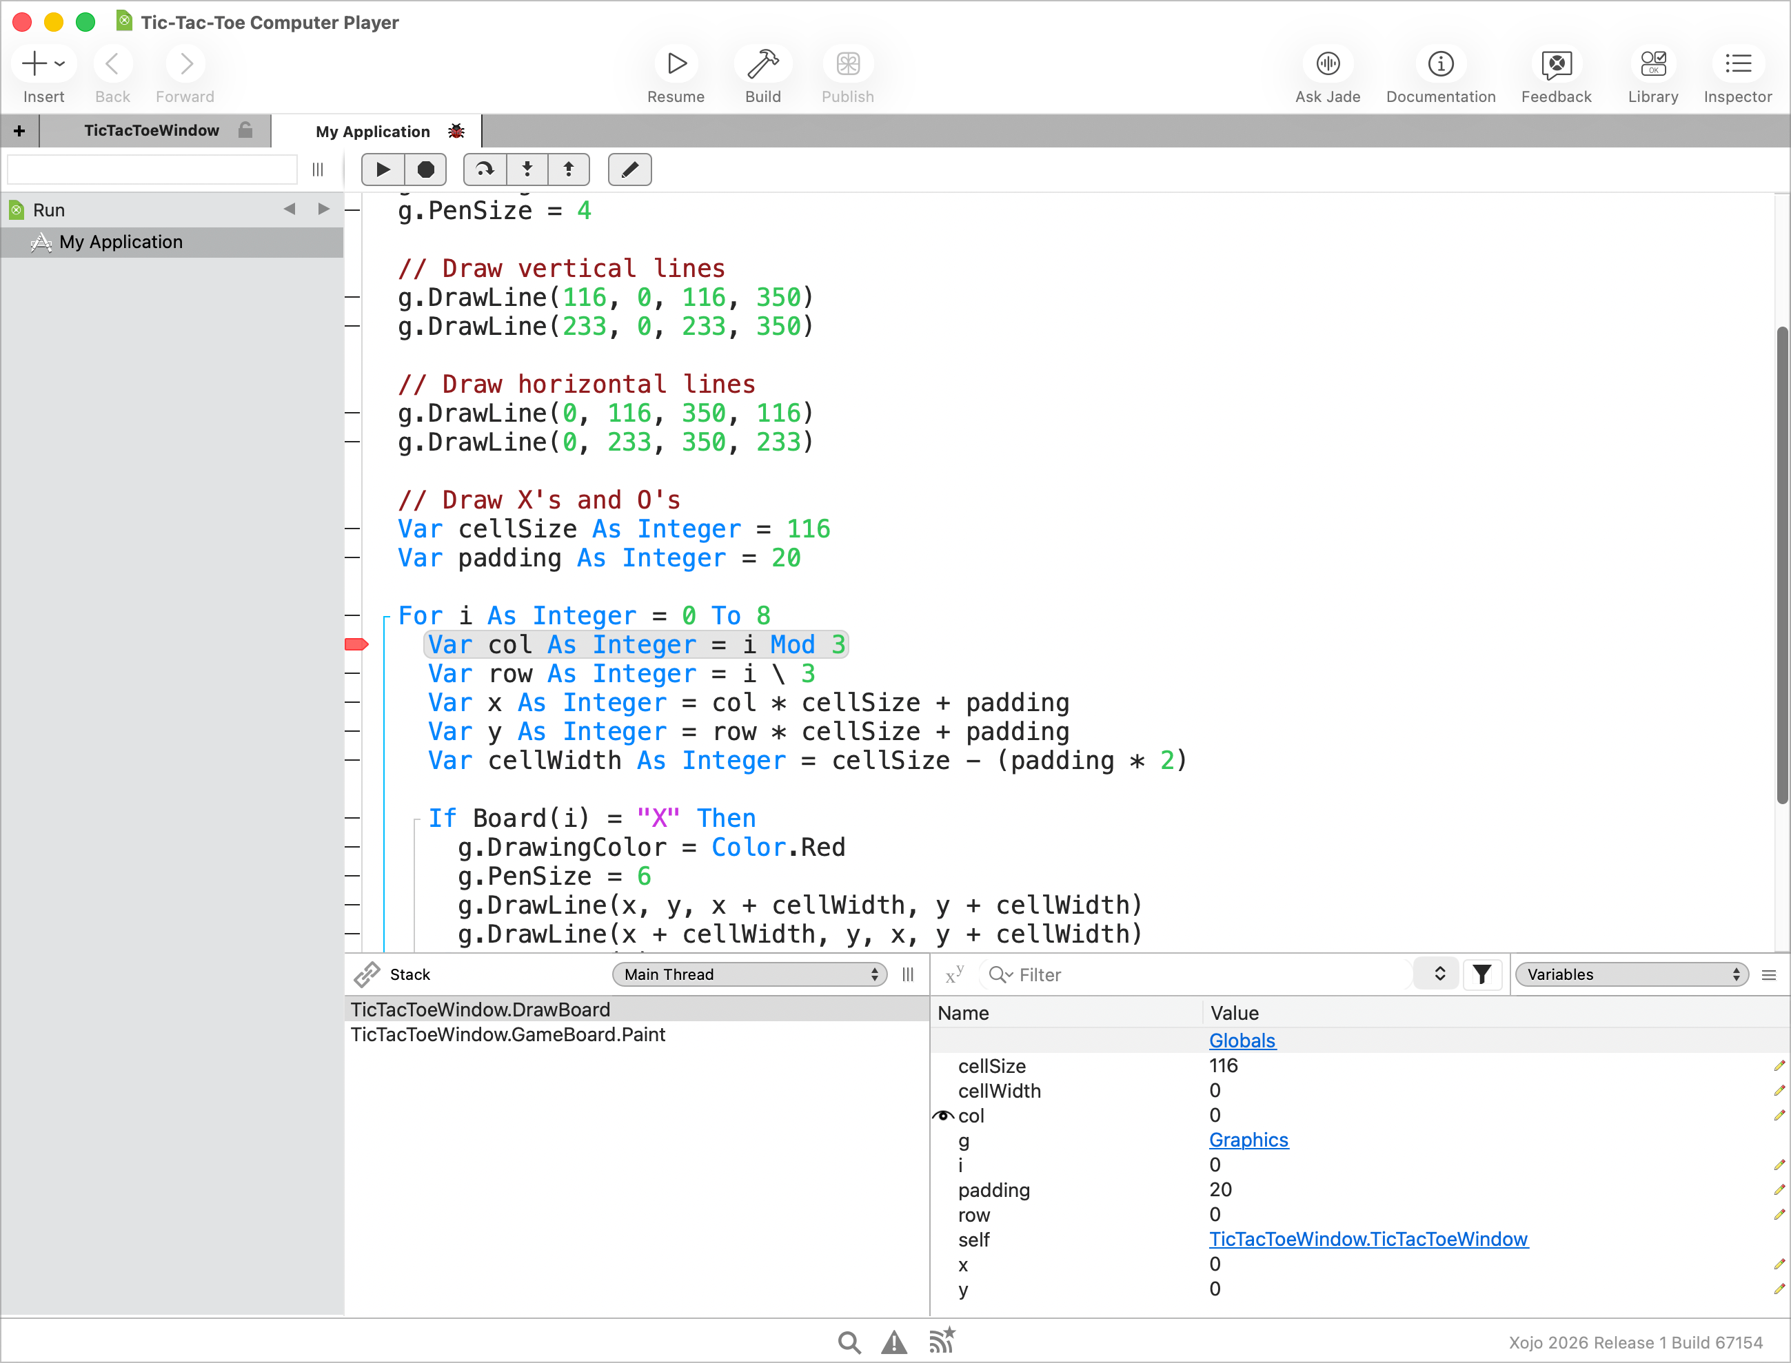
Task: Open the Globals link
Action: tap(1242, 1040)
